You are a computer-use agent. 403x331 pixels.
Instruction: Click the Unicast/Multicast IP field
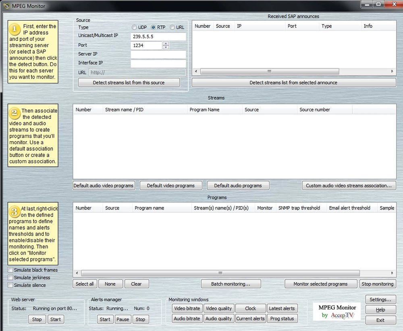tap(158, 37)
